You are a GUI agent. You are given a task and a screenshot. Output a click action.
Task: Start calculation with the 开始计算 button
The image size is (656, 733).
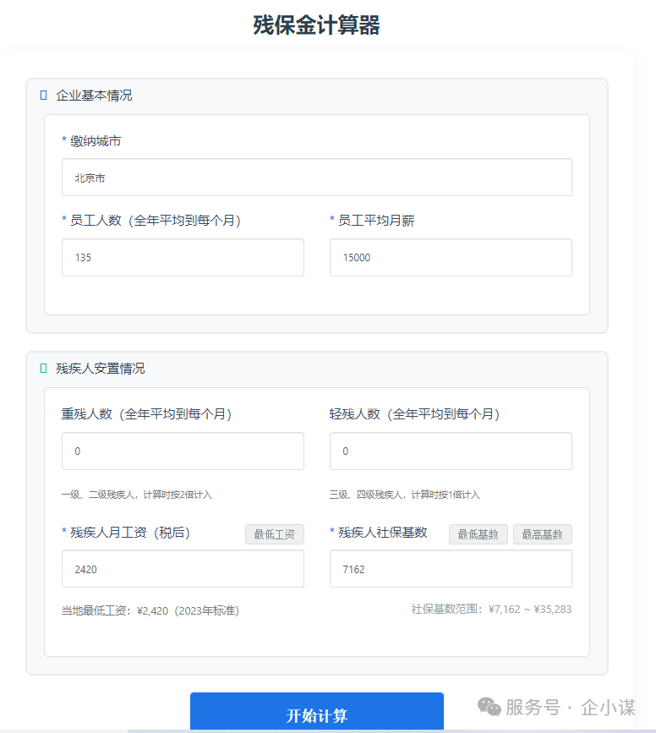(x=316, y=714)
